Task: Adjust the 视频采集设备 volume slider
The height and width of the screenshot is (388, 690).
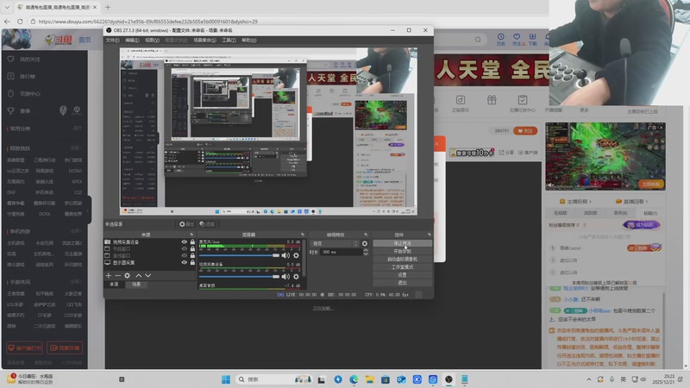Action: click(240, 277)
